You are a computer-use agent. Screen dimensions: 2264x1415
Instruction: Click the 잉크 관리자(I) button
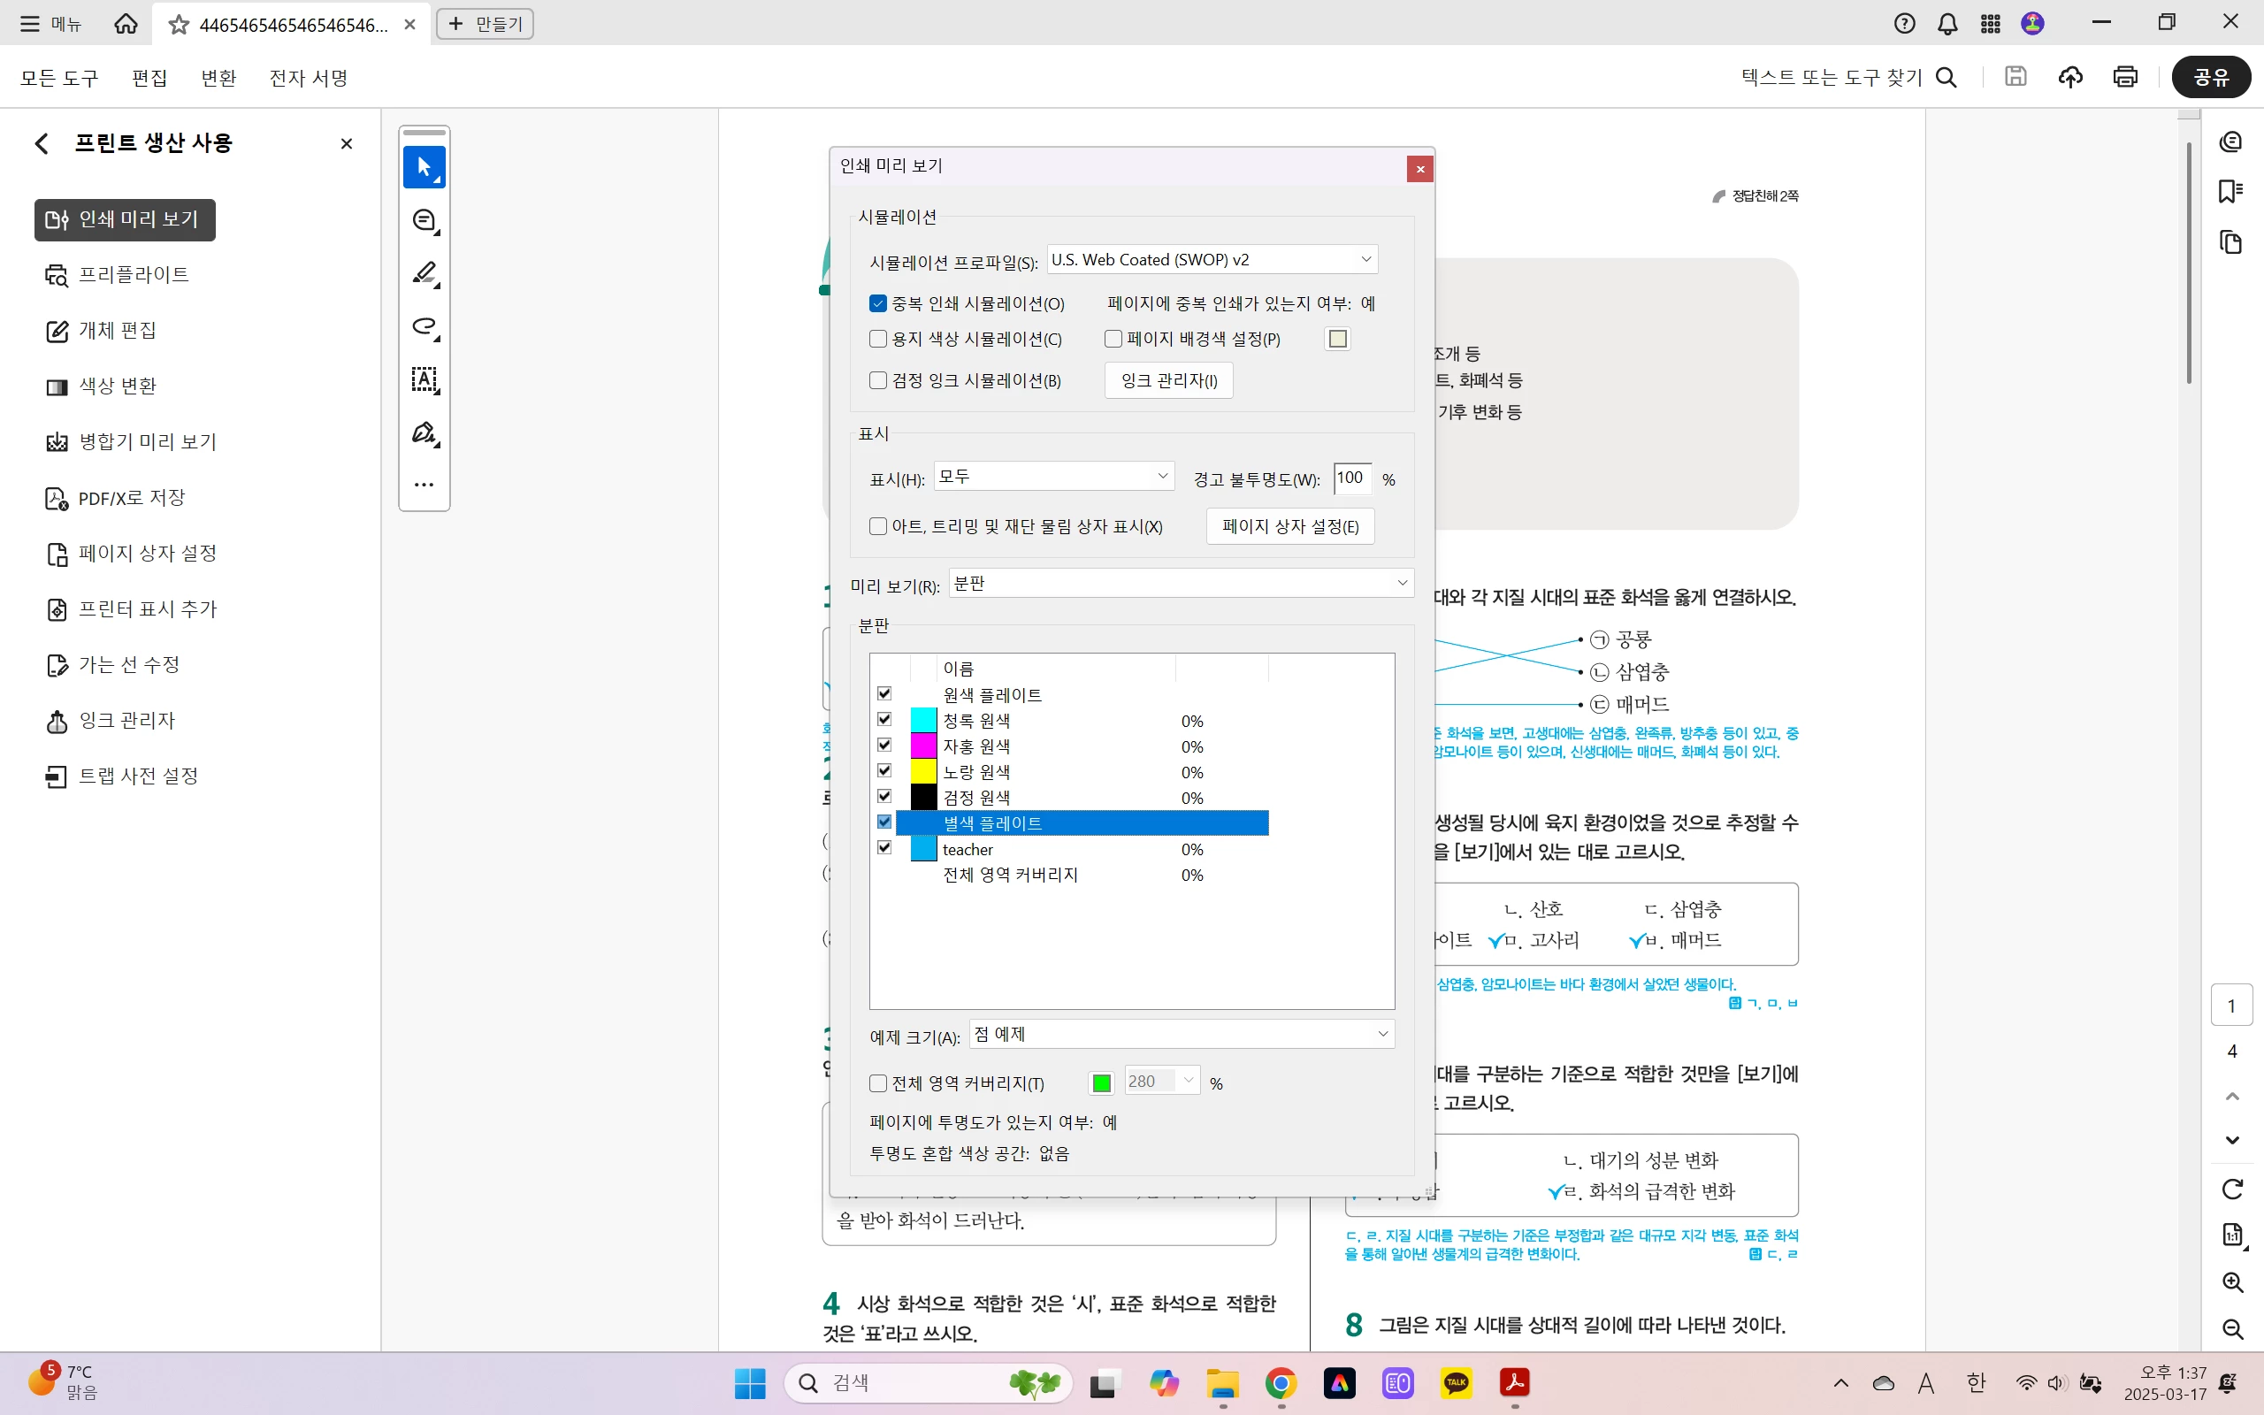pos(1168,381)
